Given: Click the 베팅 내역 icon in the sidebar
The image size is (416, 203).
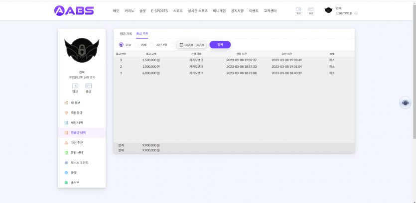Looking at the screenshot, I should click(66, 123).
